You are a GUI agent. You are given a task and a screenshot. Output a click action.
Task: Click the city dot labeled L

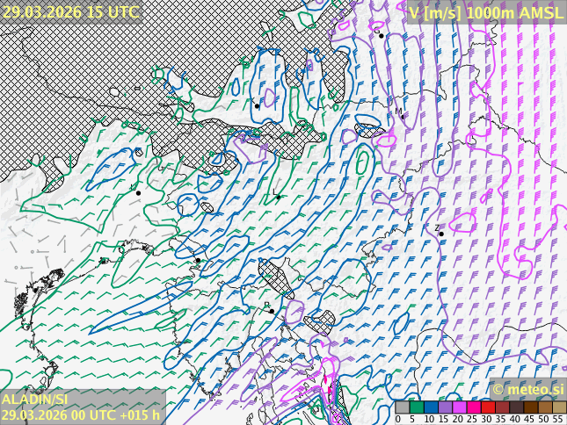click(x=278, y=197)
